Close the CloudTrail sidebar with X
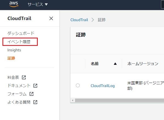The height and width of the screenshot is (120, 164). coord(51,18)
